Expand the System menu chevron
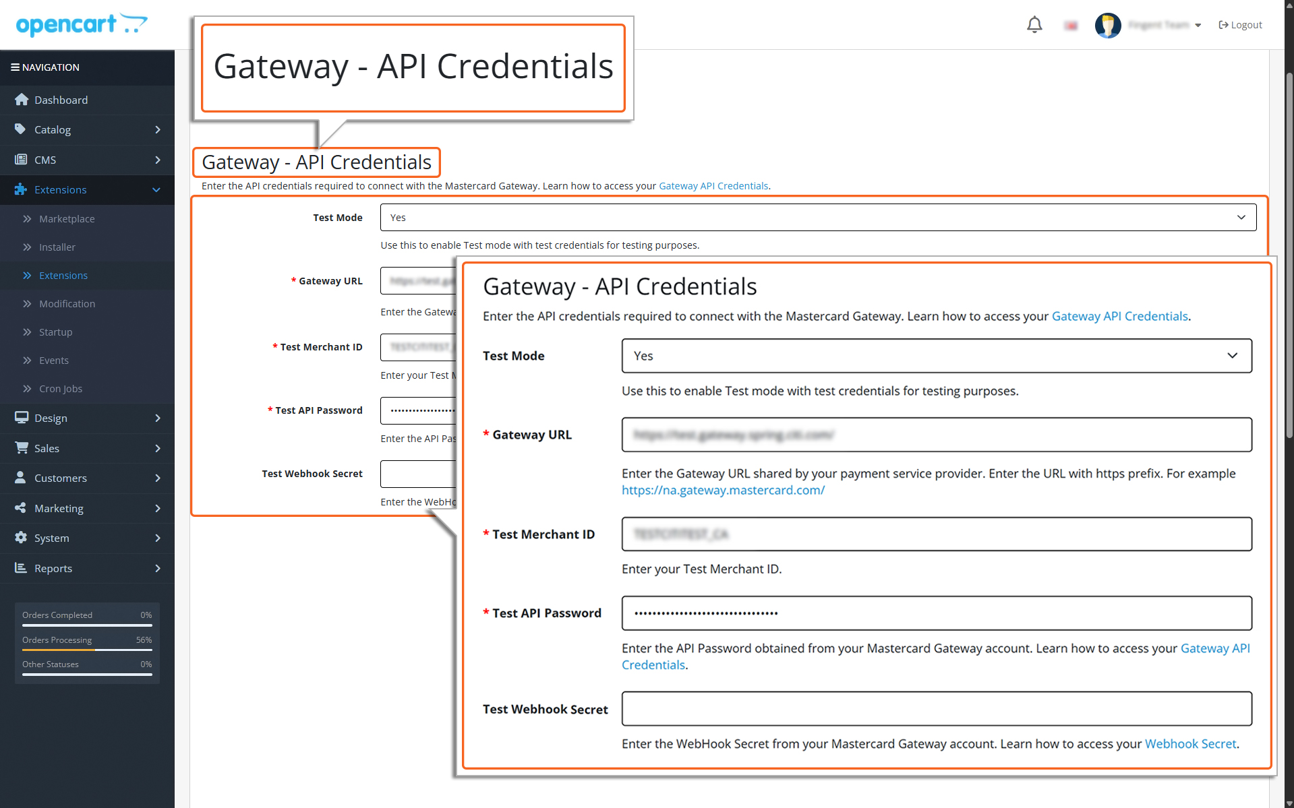This screenshot has width=1294, height=808. click(158, 538)
